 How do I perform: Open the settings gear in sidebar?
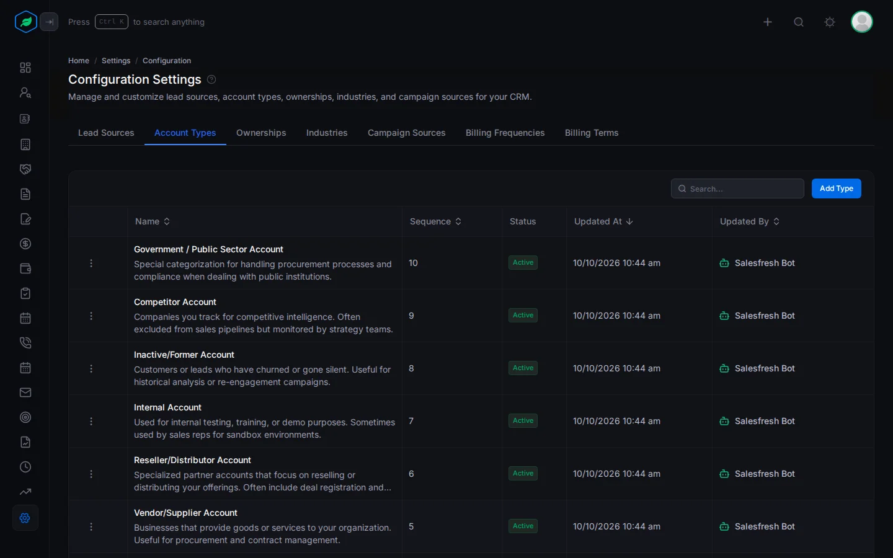point(25,518)
